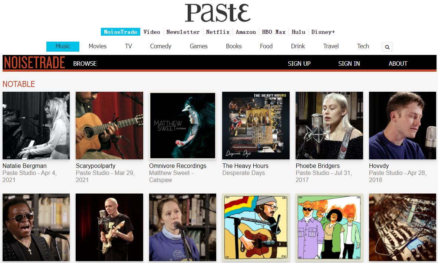Open the bald guitarist thumbnail

tap(109, 227)
